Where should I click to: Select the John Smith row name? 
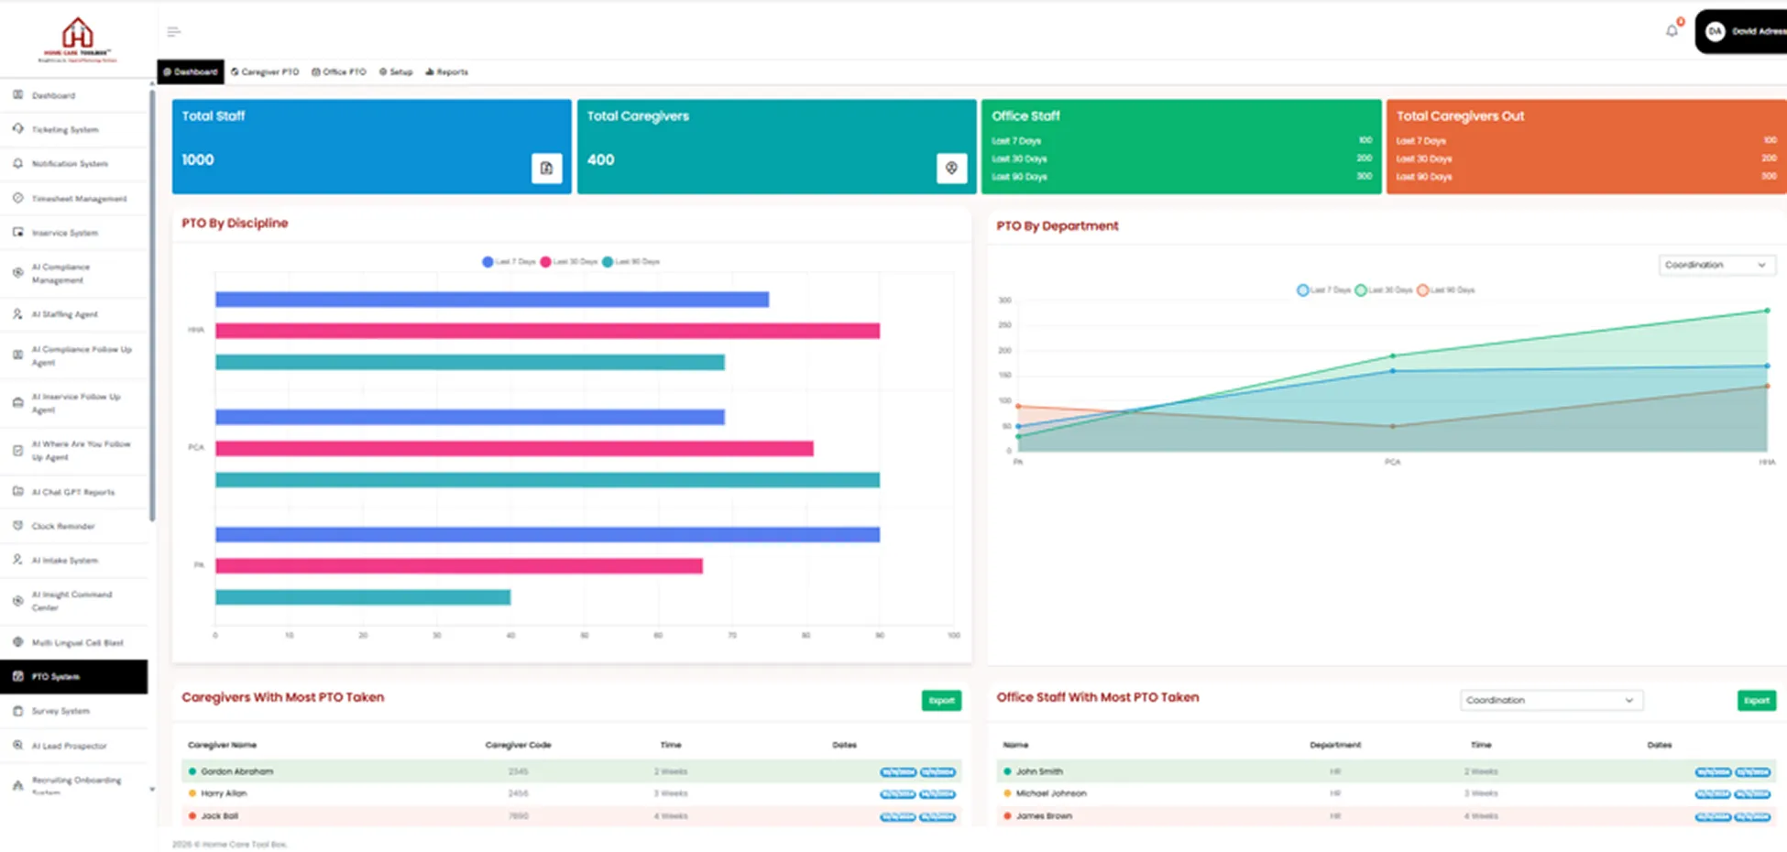1039,772
